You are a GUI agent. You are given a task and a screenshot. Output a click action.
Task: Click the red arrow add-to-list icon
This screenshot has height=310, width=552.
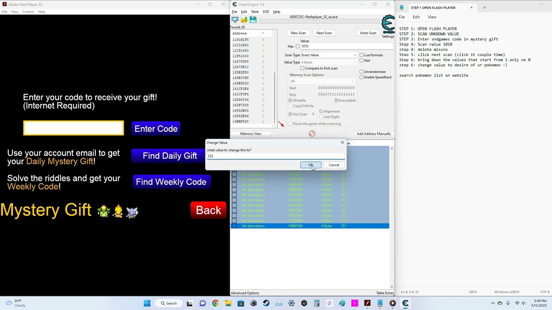click(x=281, y=124)
